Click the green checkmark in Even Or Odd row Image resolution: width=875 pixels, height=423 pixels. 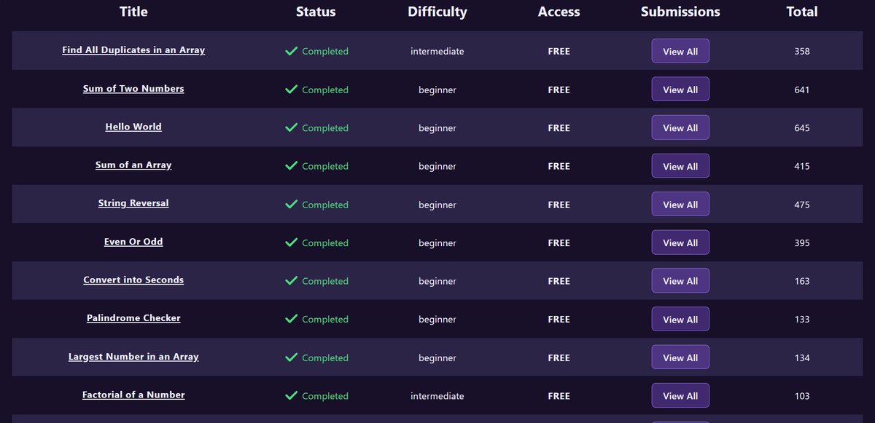coord(291,242)
